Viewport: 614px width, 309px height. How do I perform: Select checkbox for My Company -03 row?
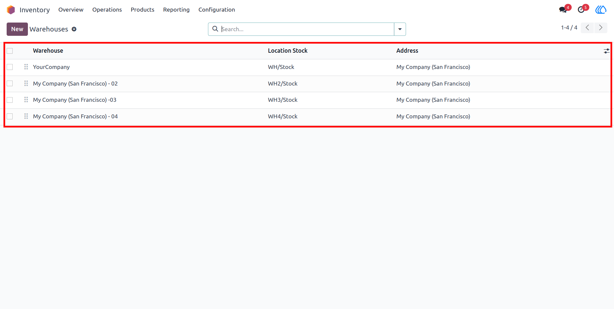click(x=10, y=100)
